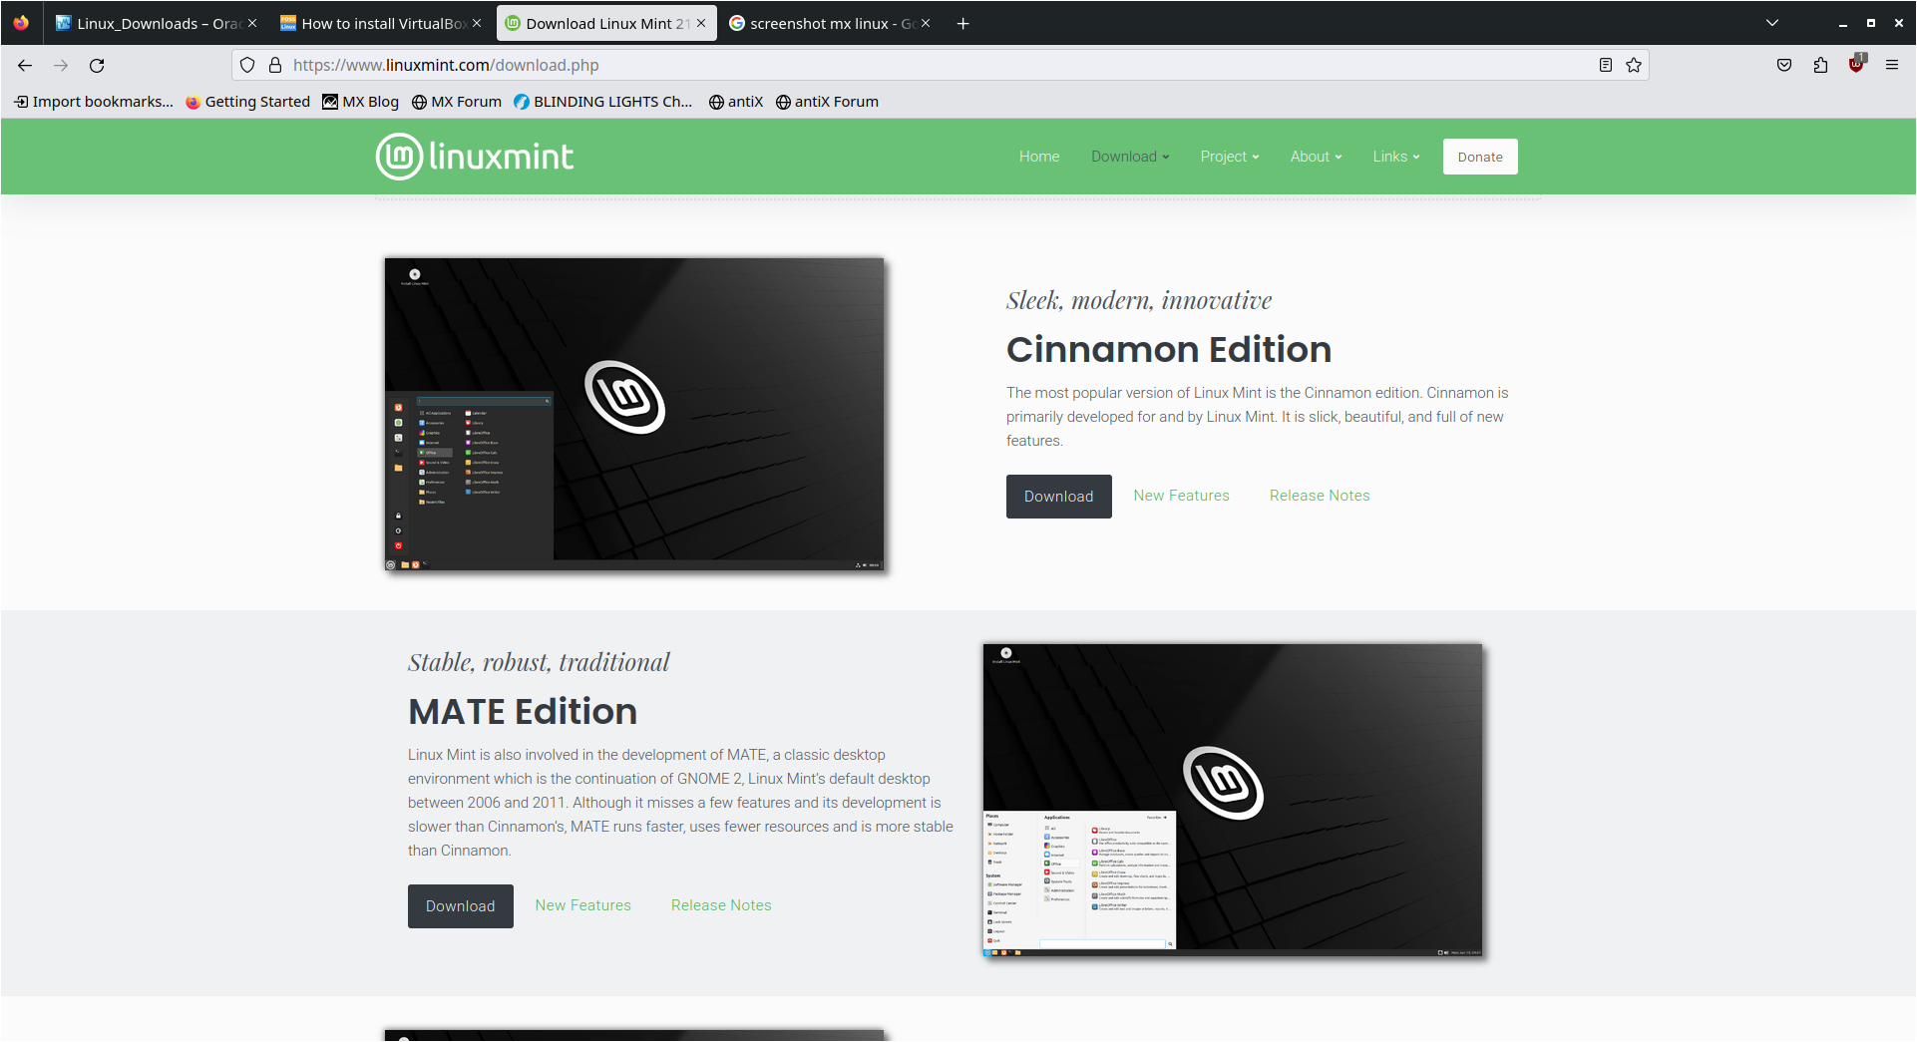
Task: Open the Firefox hamburger menu
Action: pyautogui.click(x=1892, y=66)
